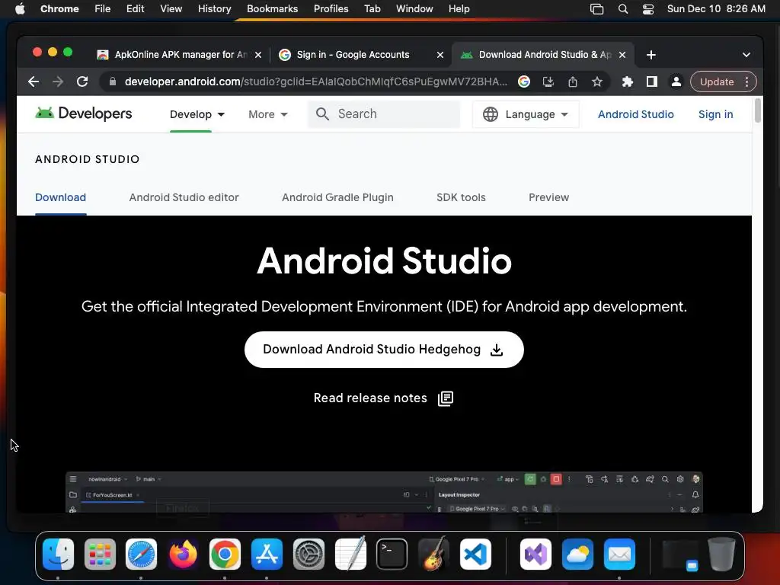The width and height of the screenshot is (780, 585).
Task: Open the Android Studio editor tab
Action: coord(184,197)
